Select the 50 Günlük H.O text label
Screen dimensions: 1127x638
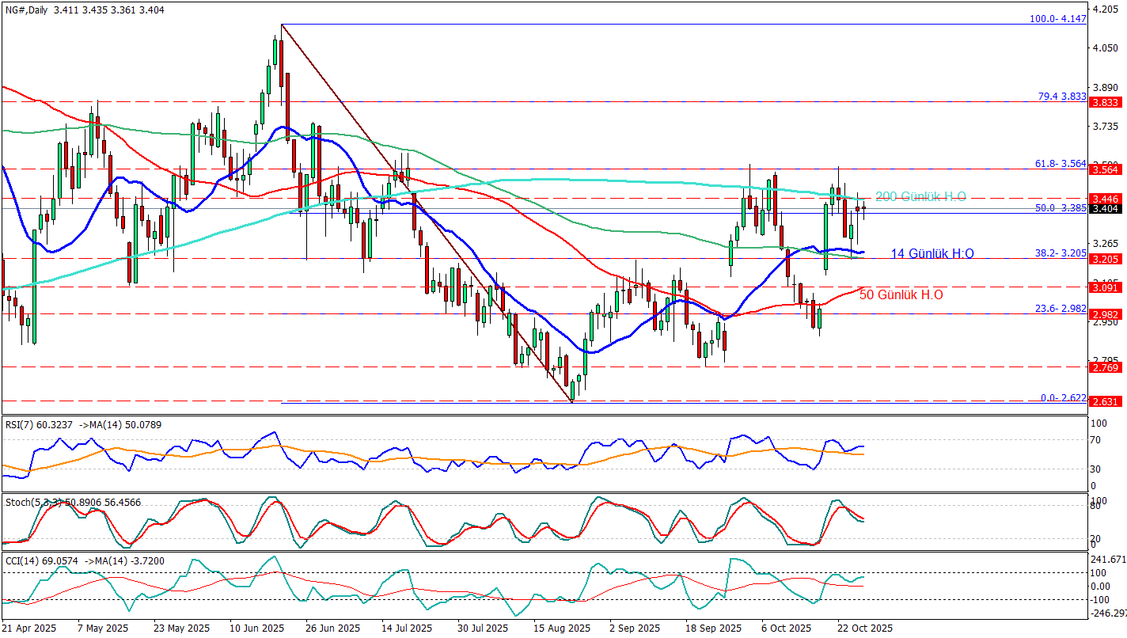point(901,294)
